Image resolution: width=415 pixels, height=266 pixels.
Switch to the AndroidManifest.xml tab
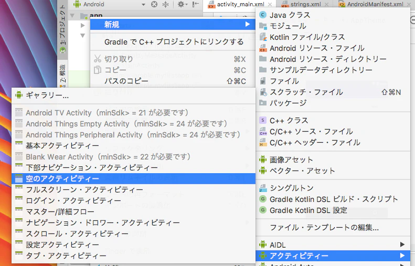pyautogui.click(x=375, y=4)
